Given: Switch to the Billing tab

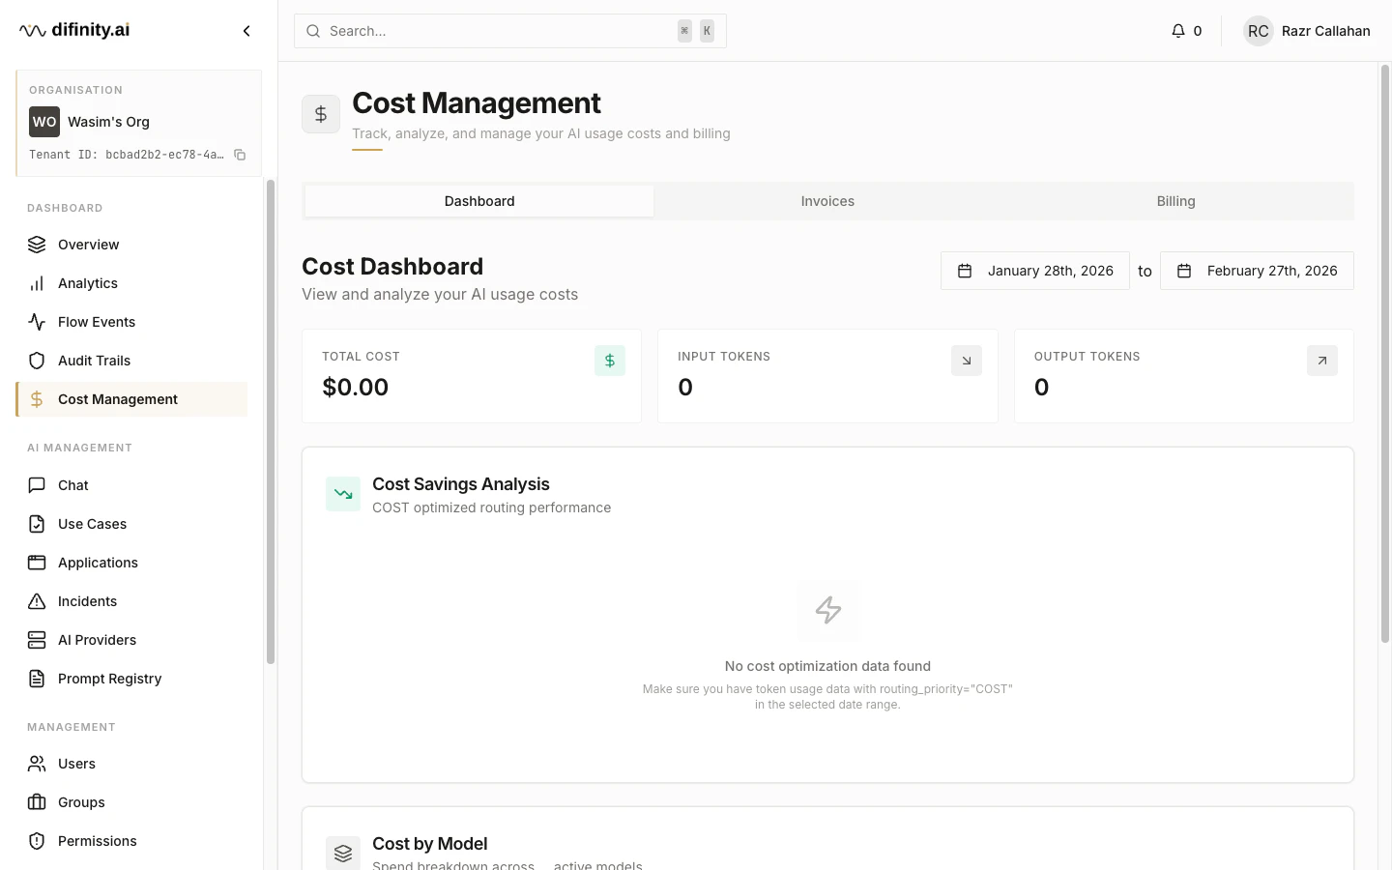Looking at the screenshot, I should pyautogui.click(x=1175, y=201).
